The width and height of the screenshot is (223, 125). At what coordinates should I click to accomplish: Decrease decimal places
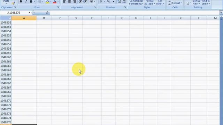[124, 1]
